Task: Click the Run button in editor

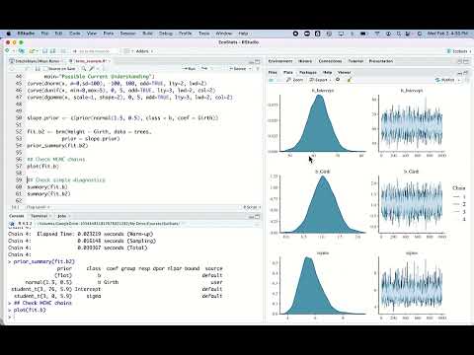Action: [190, 69]
